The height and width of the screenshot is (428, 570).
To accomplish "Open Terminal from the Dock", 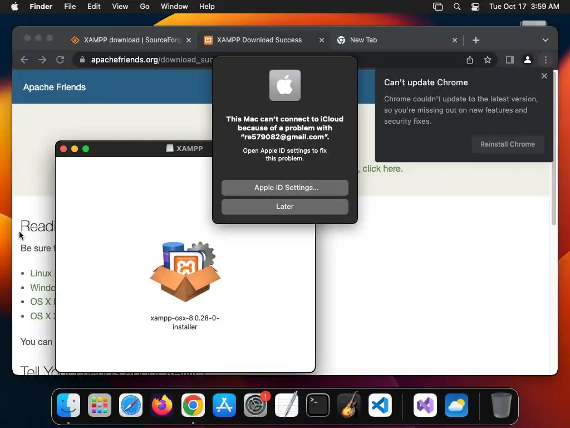I will point(318,405).
